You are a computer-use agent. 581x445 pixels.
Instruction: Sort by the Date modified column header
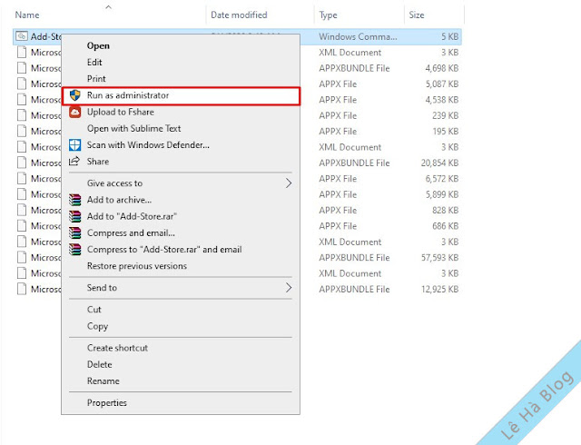point(239,15)
